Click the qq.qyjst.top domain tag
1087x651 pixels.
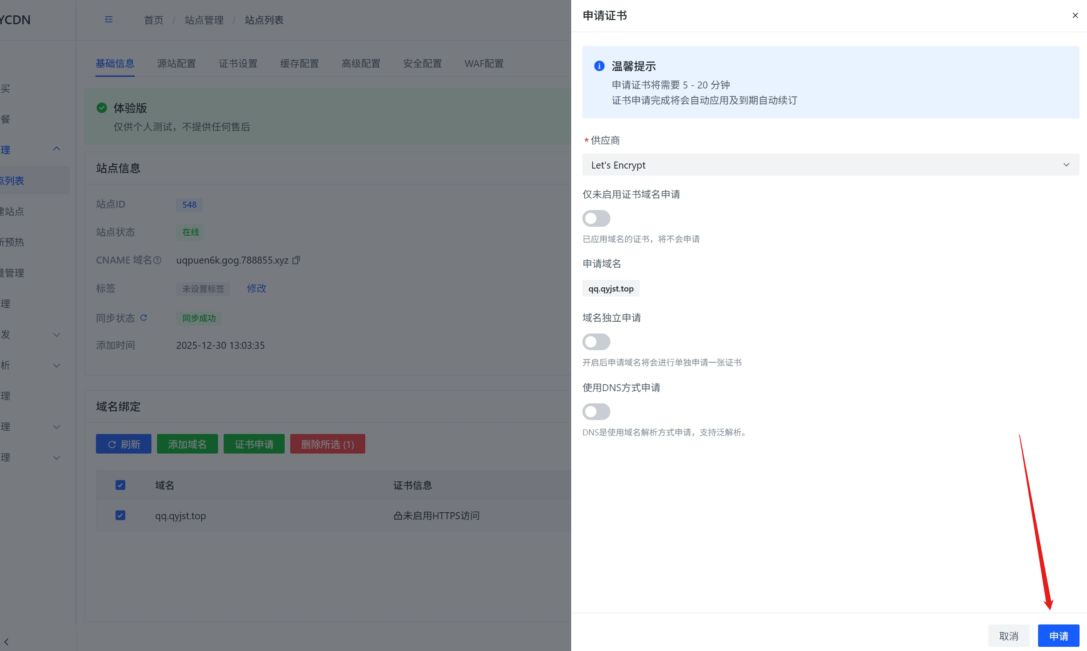610,289
